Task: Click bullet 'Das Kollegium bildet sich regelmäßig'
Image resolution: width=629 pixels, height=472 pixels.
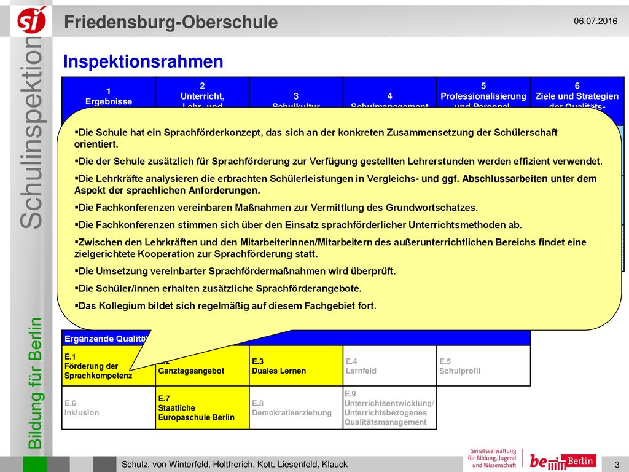Action: (x=225, y=305)
